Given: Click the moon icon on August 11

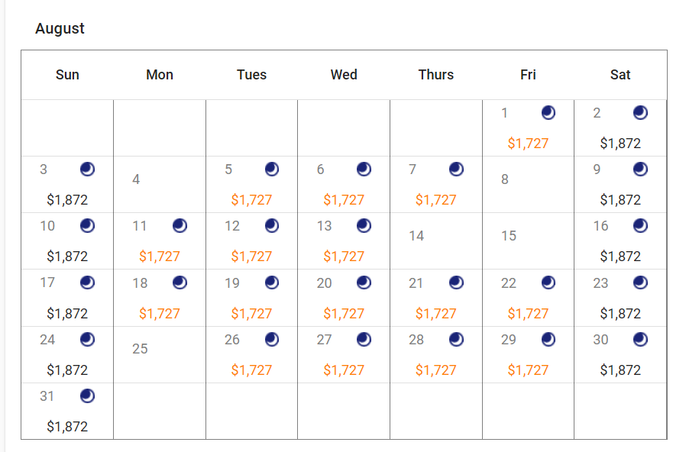Looking at the screenshot, I should [x=180, y=225].
